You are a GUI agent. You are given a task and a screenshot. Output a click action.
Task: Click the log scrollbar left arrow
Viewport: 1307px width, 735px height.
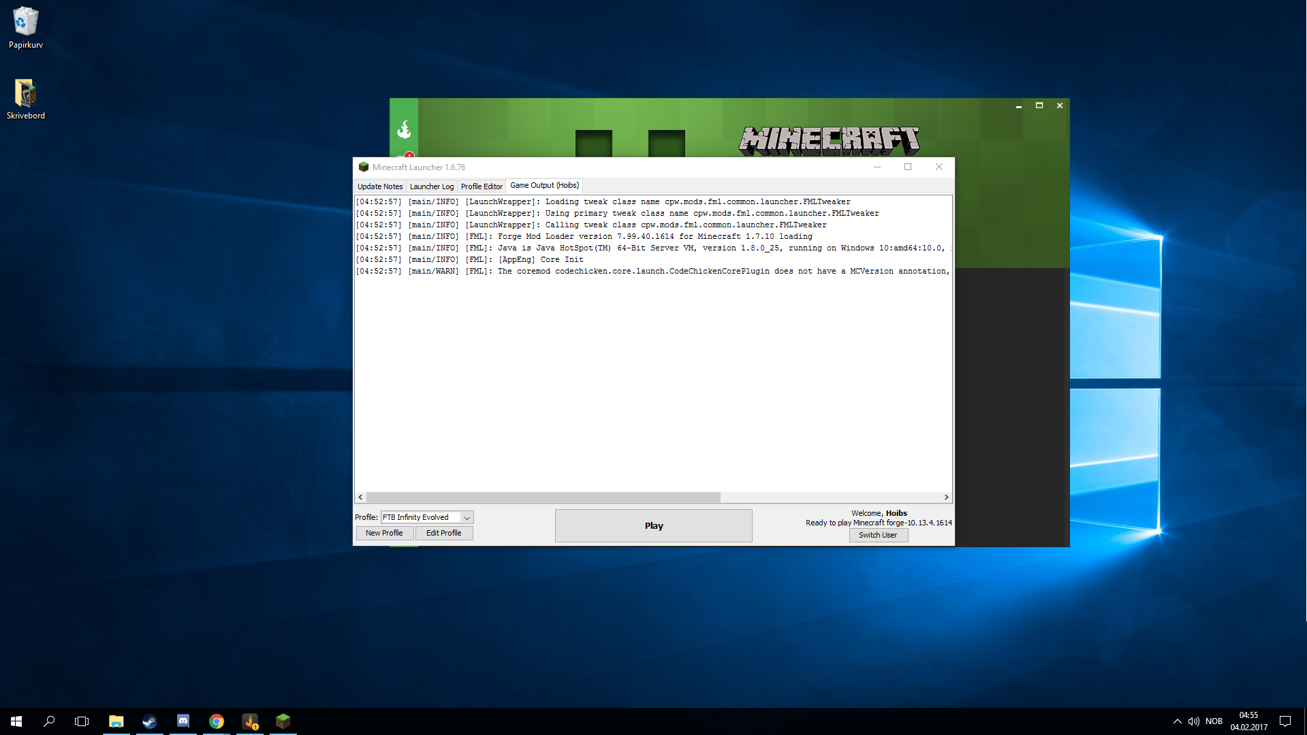pyautogui.click(x=360, y=497)
